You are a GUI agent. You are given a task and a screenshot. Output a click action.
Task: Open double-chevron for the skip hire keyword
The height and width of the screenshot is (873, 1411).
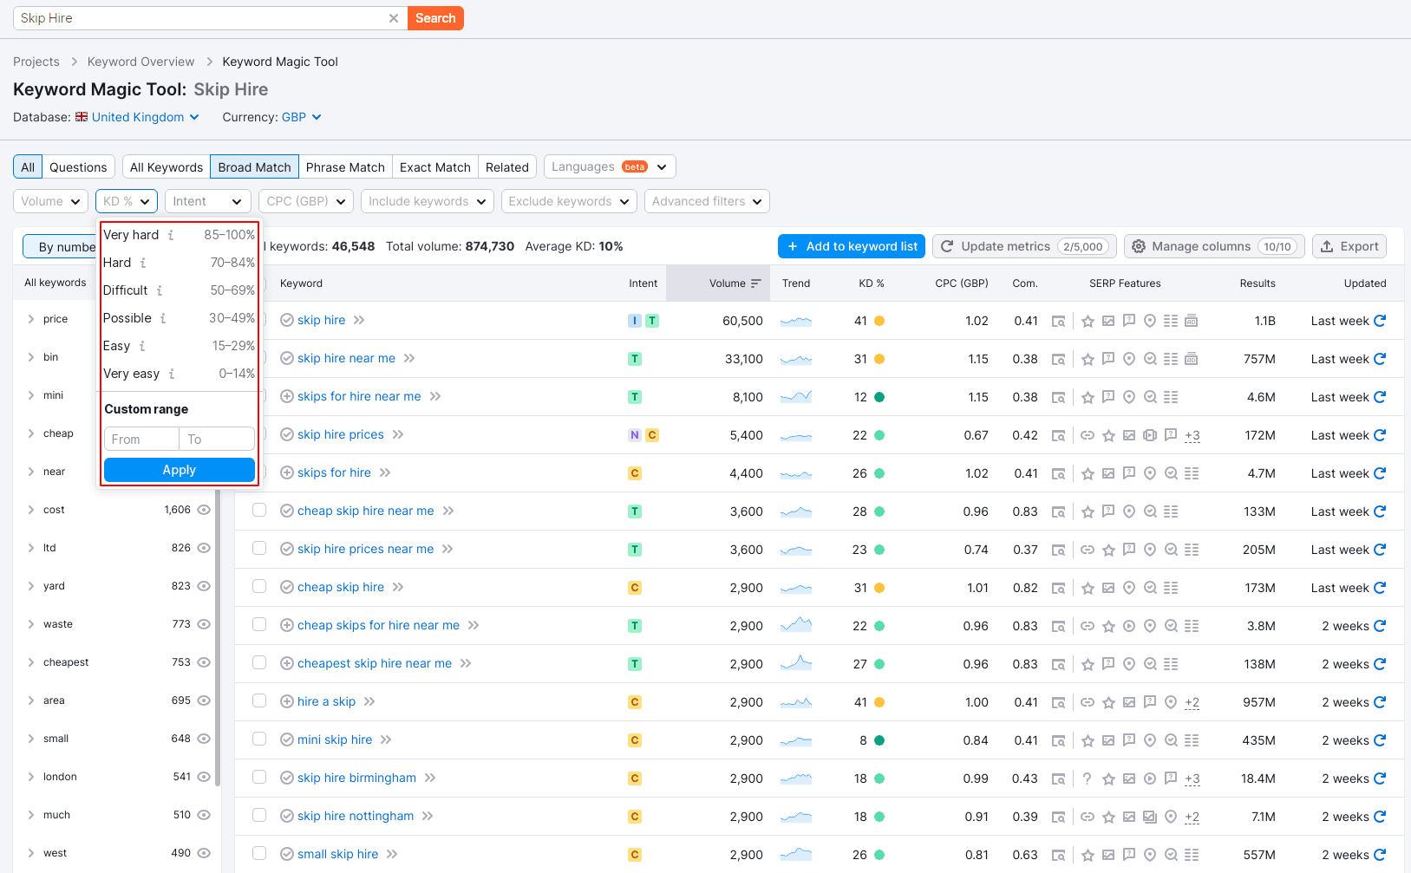pyautogui.click(x=359, y=320)
